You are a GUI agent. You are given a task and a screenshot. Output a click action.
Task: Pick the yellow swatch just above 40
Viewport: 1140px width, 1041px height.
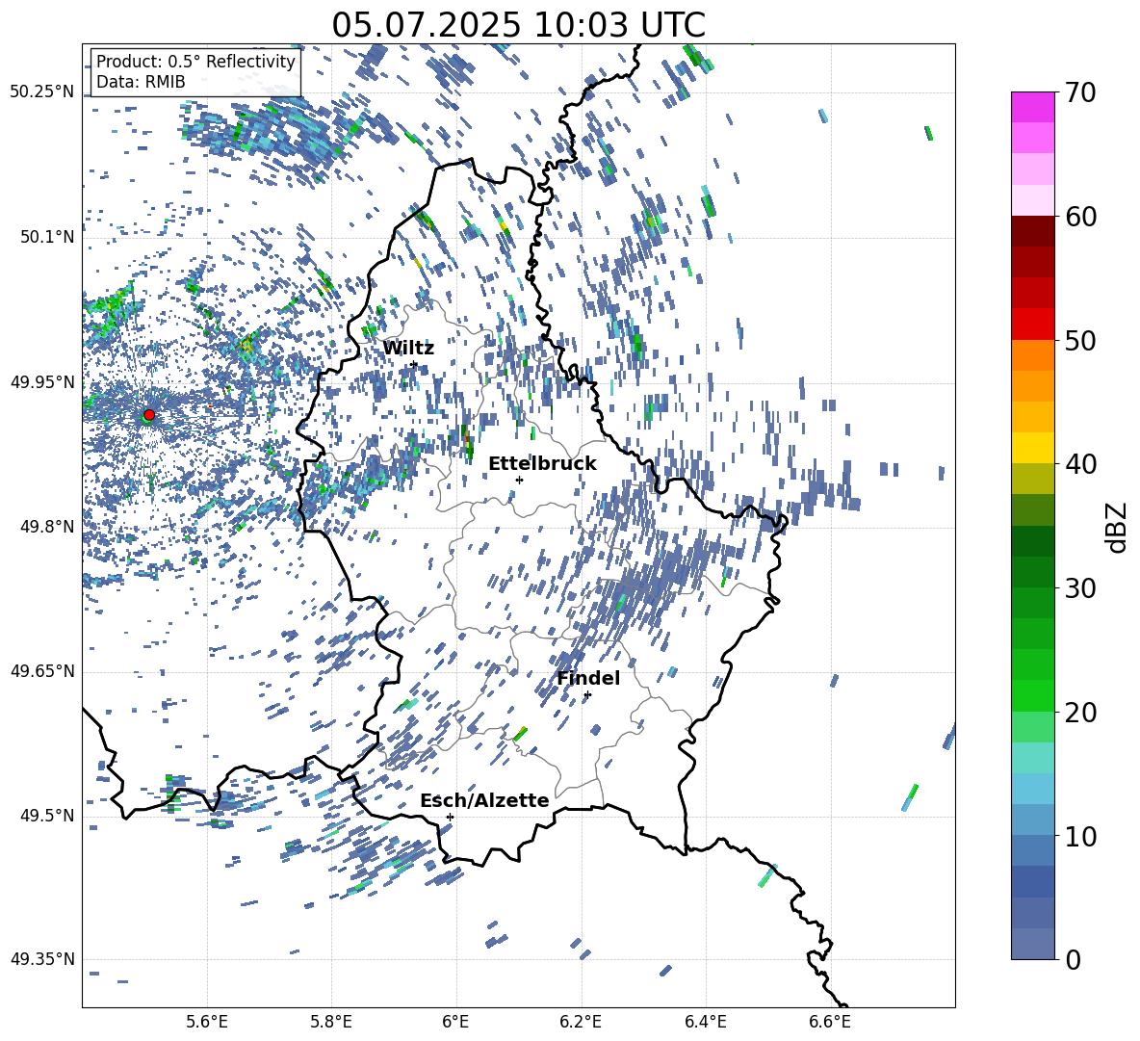[1032, 448]
